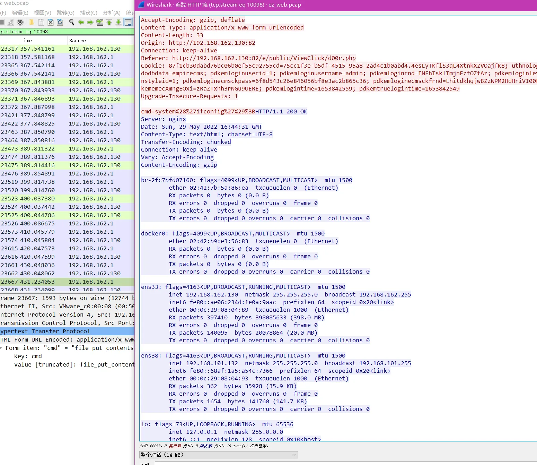Select Hypertext Transfer Protocol in details pane
Viewport: 537px width, 465px height.
tap(45, 331)
